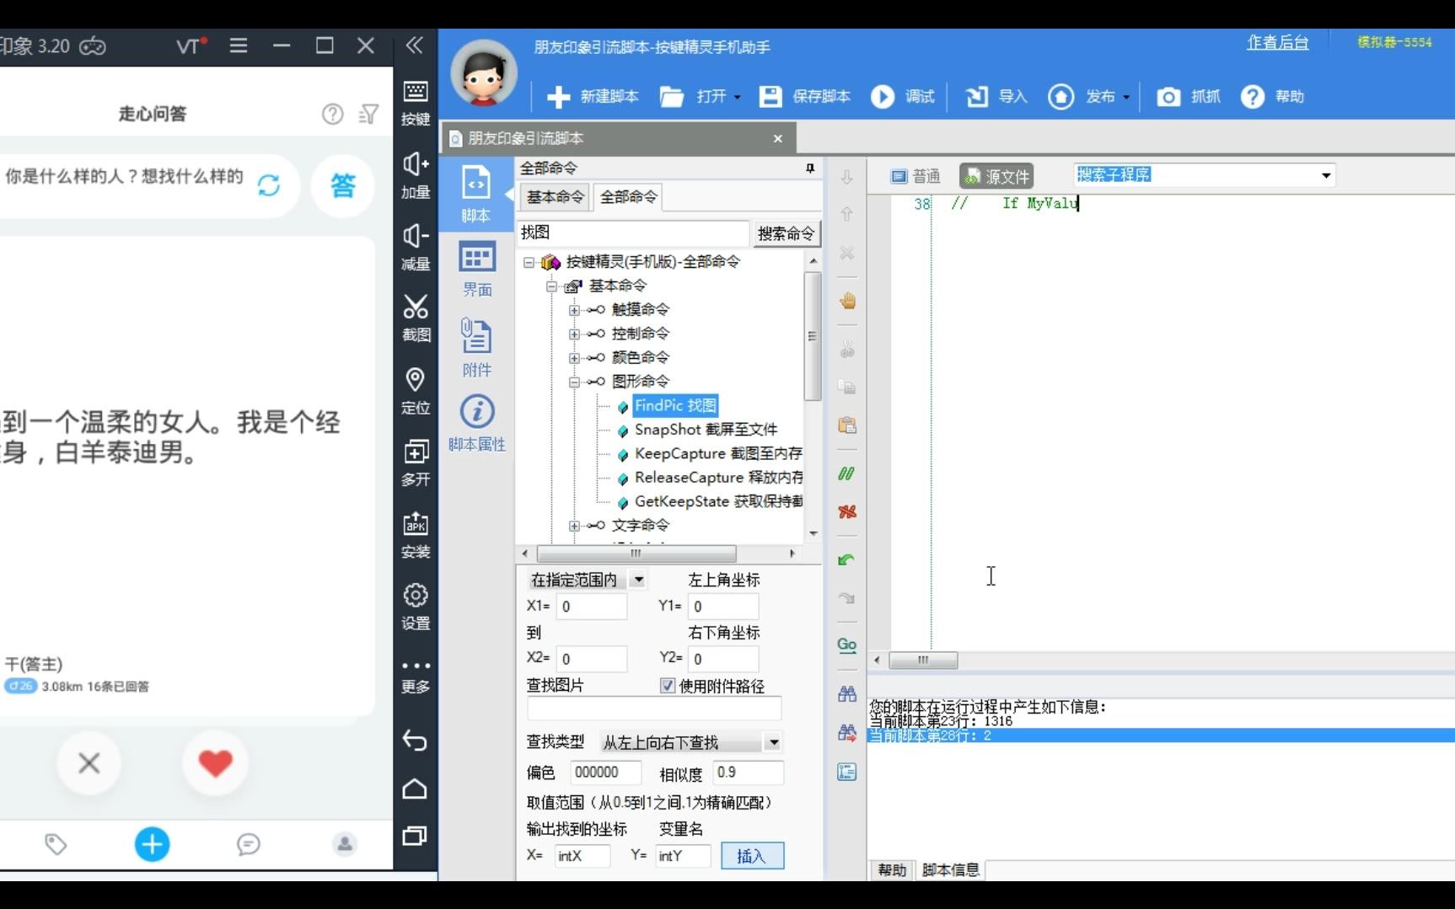Switch to 帮助 bottom tab
Viewport: 1455px width, 909px height.
click(x=893, y=870)
